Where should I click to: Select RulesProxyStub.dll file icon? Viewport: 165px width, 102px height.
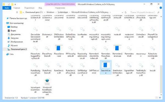coord(47,65)
